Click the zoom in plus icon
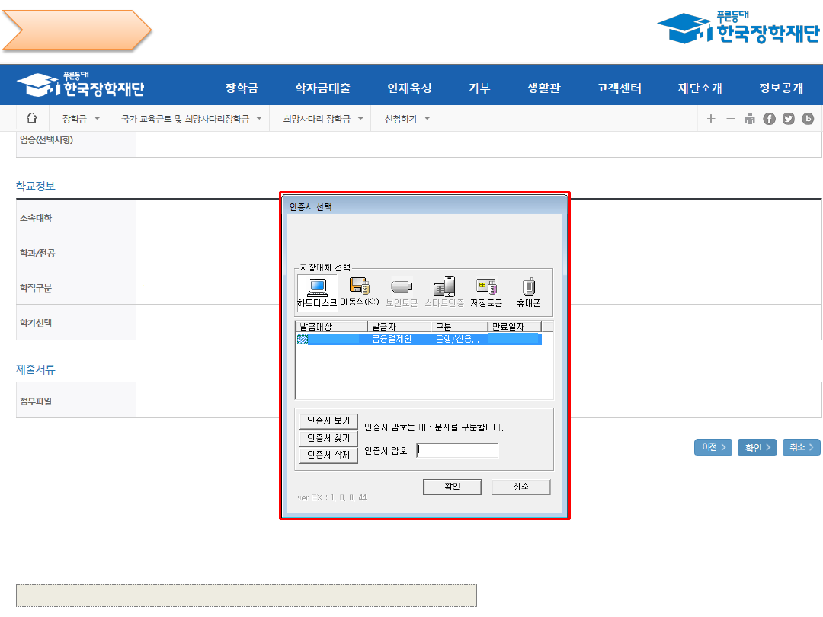The height and width of the screenshot is (617, 823). (x=711, y=119)
